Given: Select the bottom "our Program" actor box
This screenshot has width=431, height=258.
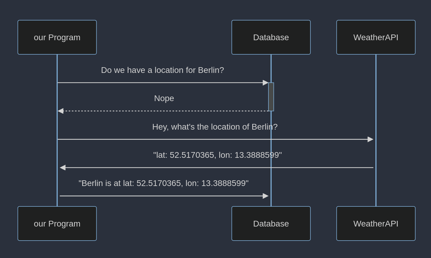Looking at the screenshot, I should click(57, 223).
